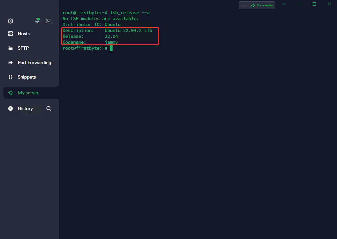Open the Hosts section
This screenshot has height=239, width=337.
tap(24, 34)
